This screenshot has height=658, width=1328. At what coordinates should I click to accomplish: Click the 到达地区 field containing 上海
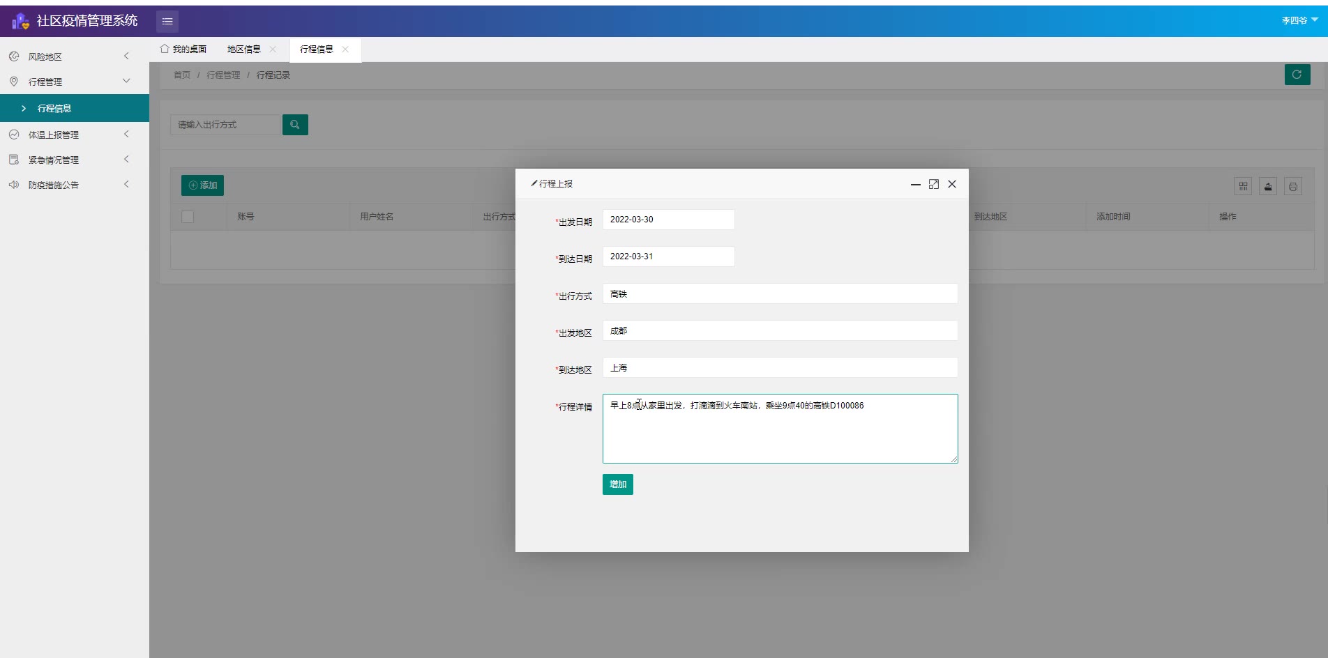click(780, 367)
